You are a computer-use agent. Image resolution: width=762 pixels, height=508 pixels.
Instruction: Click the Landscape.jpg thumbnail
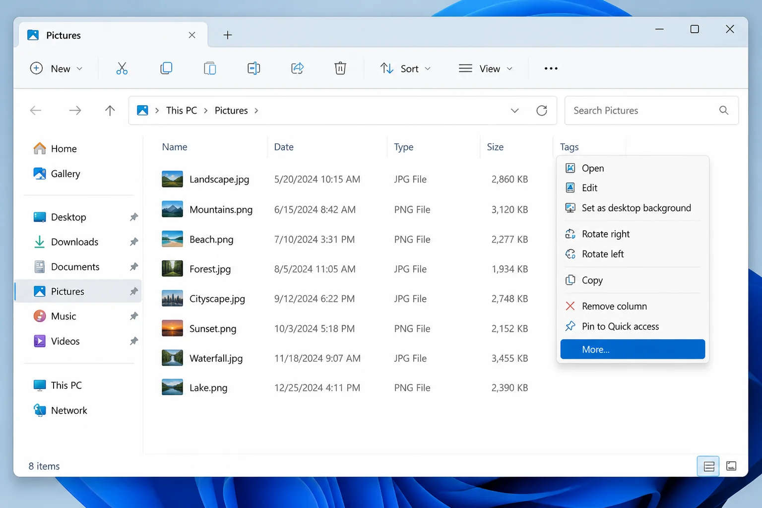point(172,179)
